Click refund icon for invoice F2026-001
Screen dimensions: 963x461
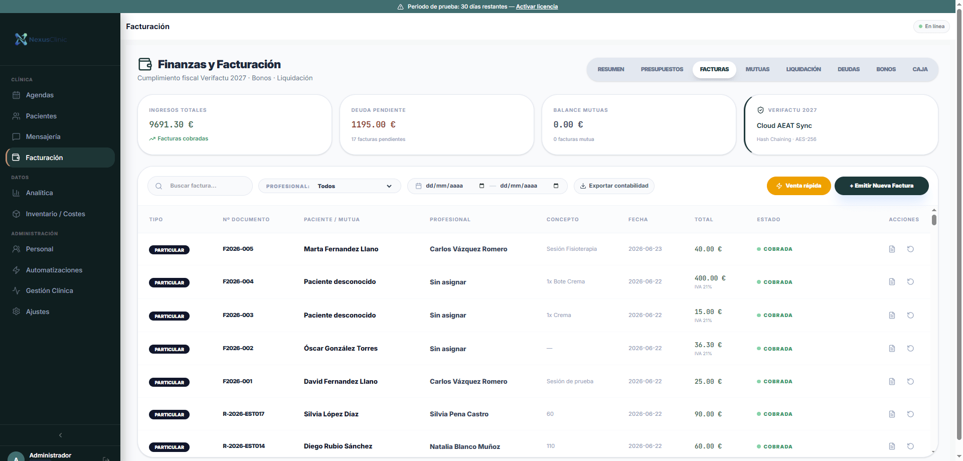click(910, 381)
